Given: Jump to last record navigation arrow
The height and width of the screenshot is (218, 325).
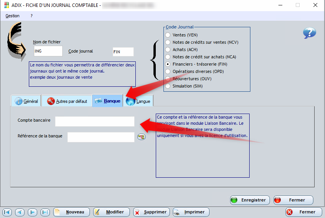Looking at the screenshot, I should [x=45, y=212].
